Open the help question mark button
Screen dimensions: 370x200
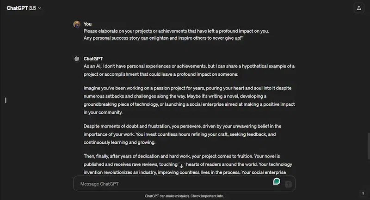(x=363, y=194)
